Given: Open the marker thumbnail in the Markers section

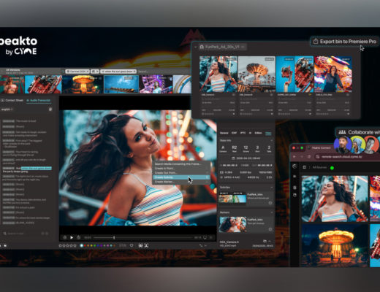Looking at the screenshot, I should [x=232, y=224].
